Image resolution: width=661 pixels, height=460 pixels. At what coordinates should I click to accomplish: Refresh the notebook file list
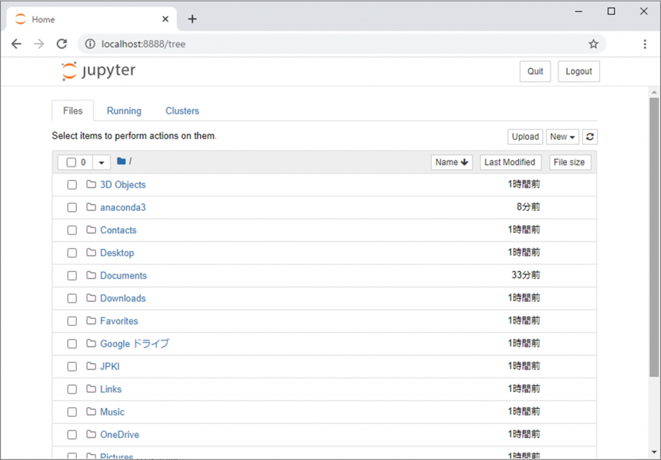[x=589, y=137]
